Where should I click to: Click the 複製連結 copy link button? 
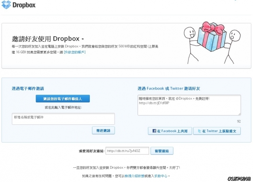click(162, 151)
